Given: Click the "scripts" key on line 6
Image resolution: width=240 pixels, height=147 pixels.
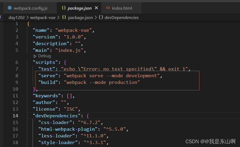Looking at the screenshot, I should click(x=45, y=62).
